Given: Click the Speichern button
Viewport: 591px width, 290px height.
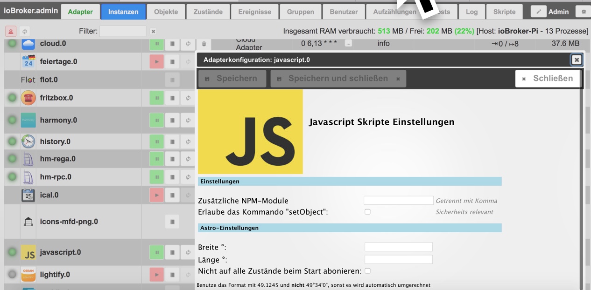Looking at the screenshot, I should click(x=232, y=79).
